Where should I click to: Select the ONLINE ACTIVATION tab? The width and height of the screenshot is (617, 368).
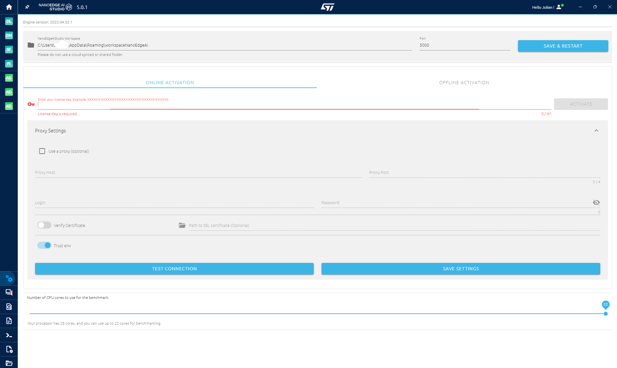point(170,82)
